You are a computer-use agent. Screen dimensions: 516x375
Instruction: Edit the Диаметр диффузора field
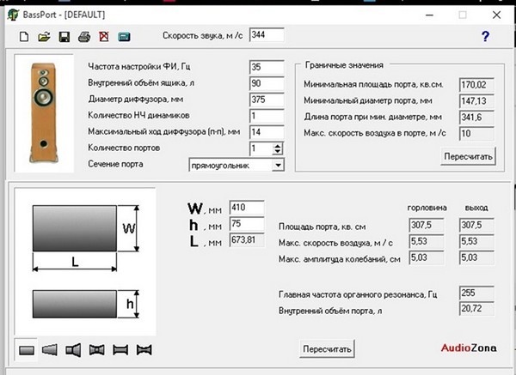[x=267, y=100]
